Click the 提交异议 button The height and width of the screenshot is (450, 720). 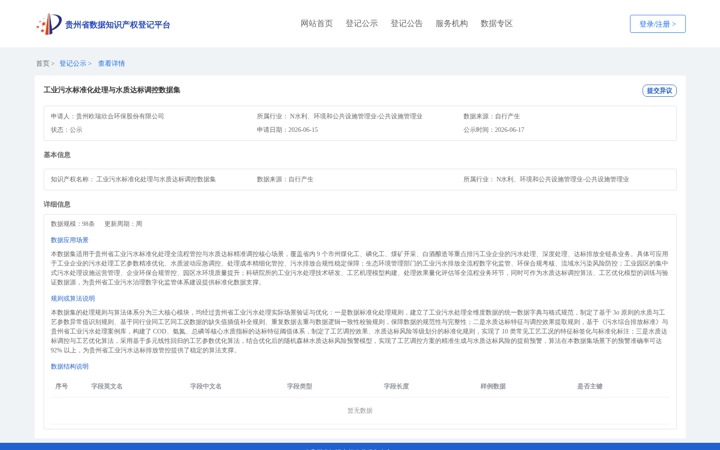click(659, 90)
